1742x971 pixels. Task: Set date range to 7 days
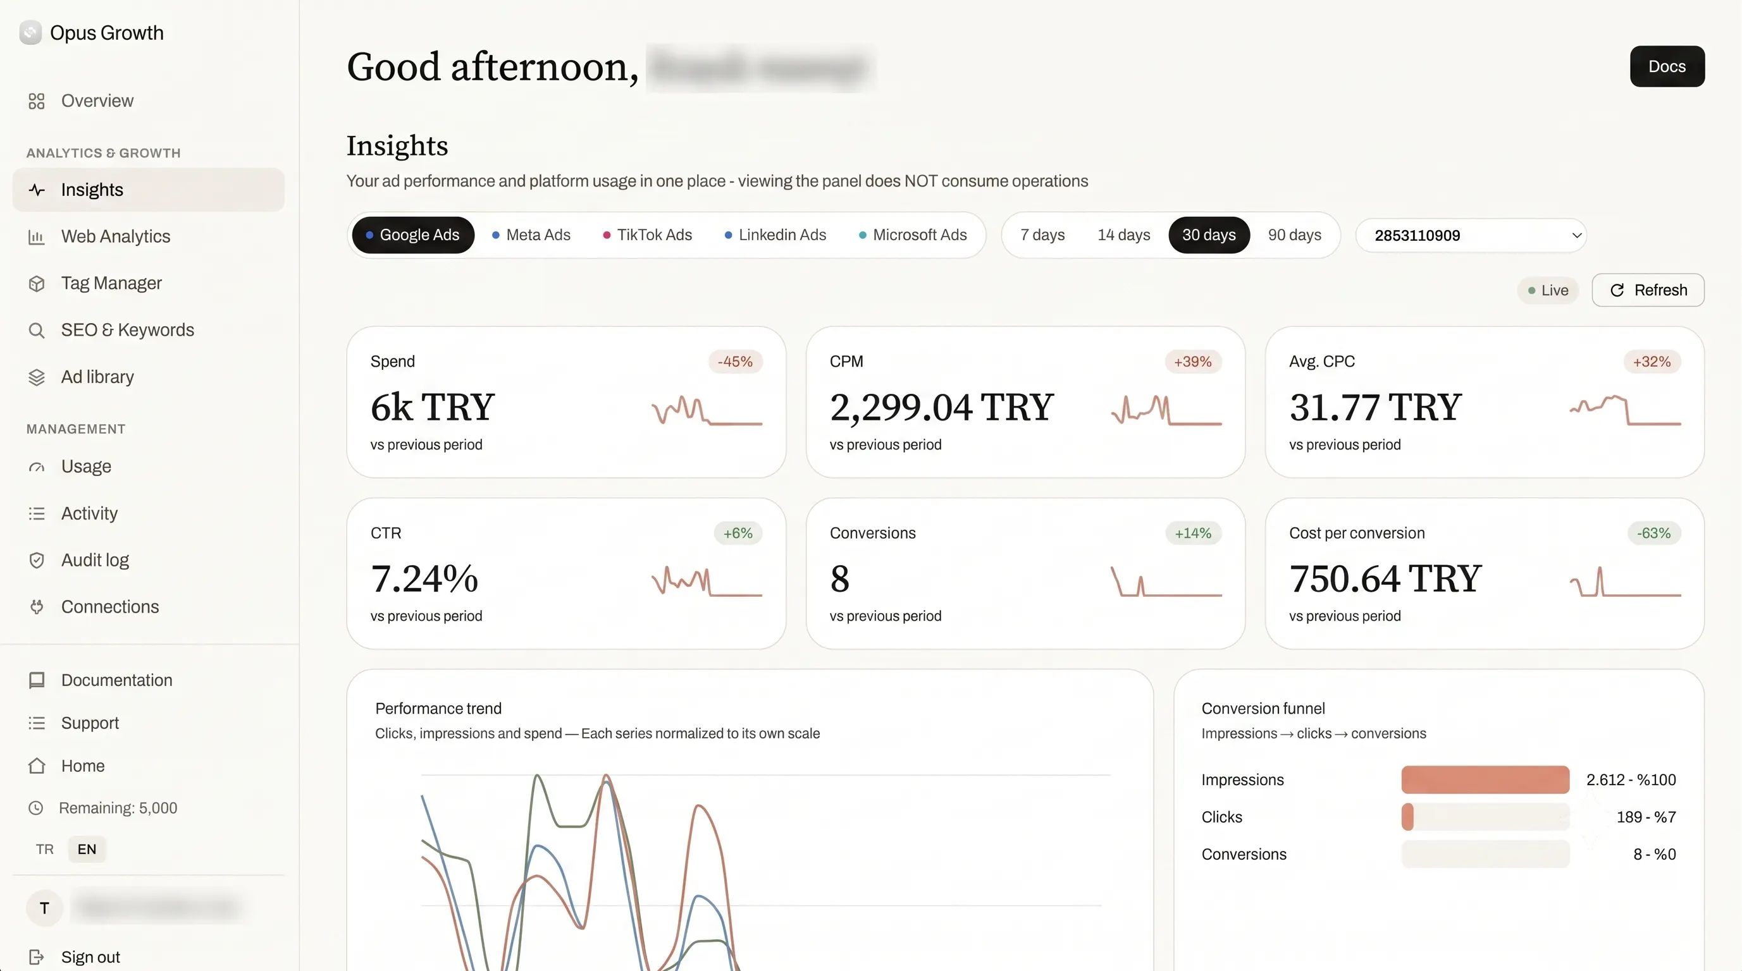click(x=1043, y=235)
